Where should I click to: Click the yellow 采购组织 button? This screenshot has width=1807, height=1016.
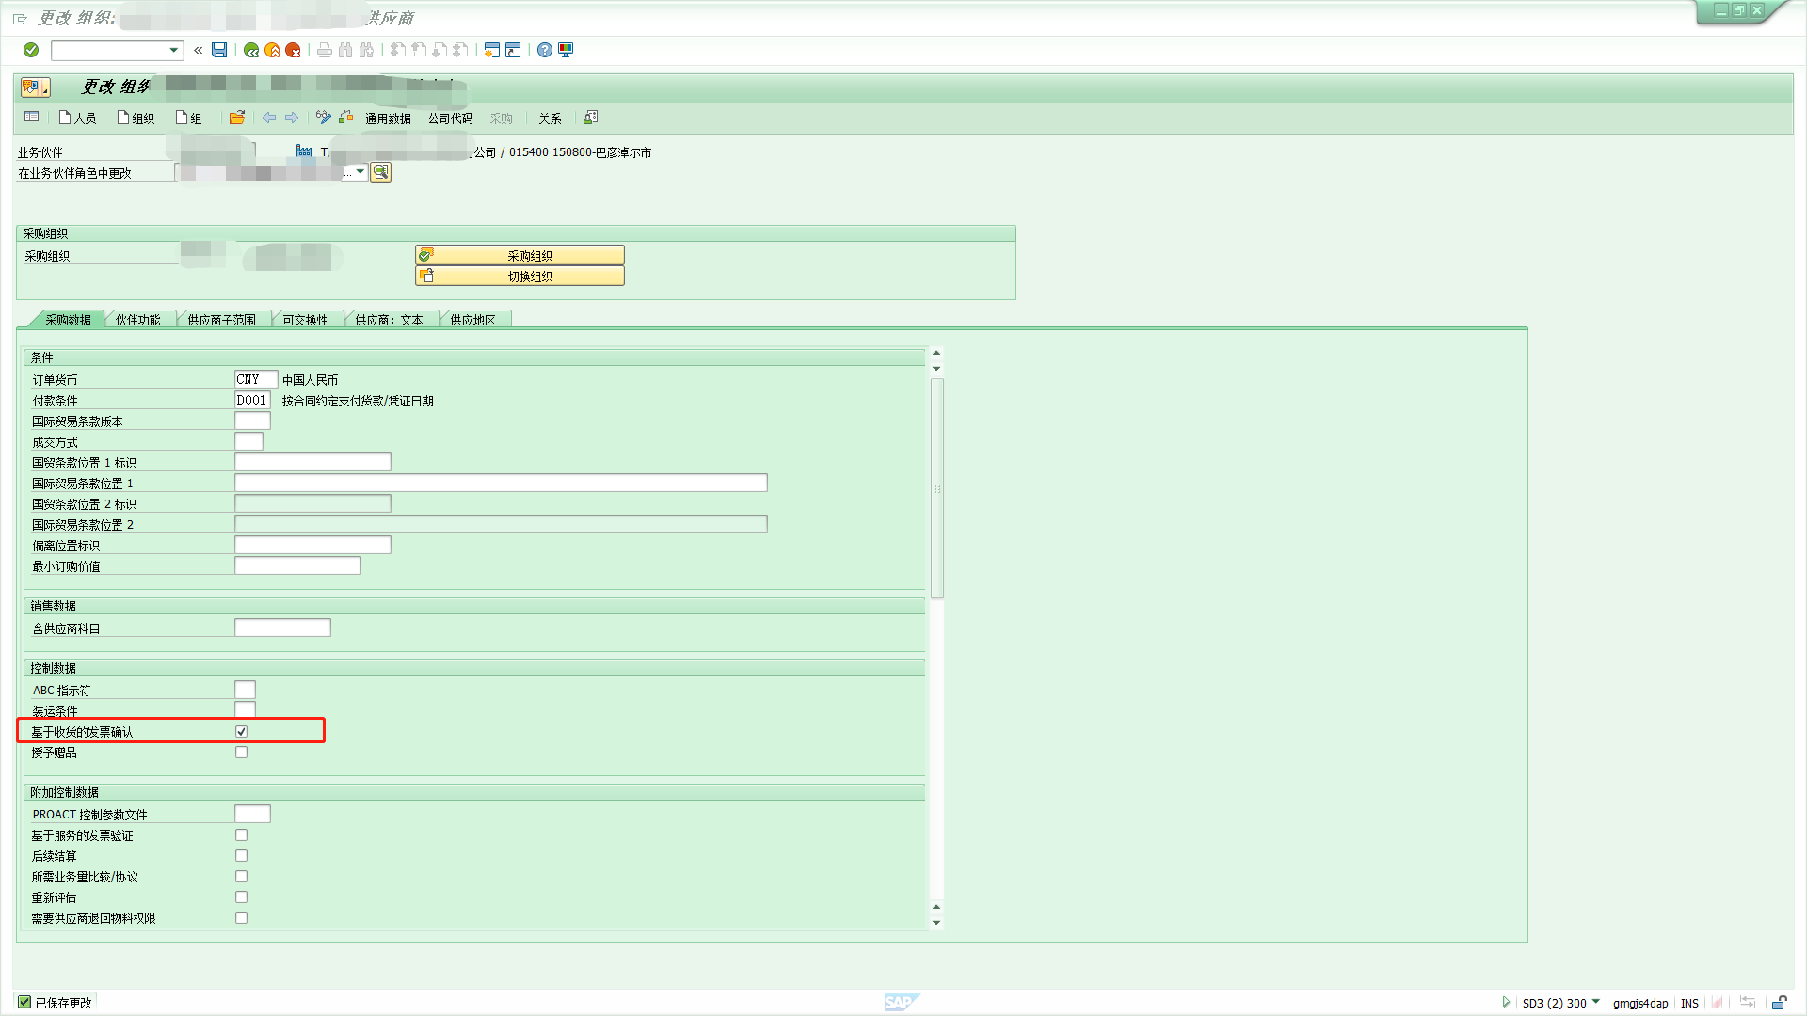(x=520, y=255)
